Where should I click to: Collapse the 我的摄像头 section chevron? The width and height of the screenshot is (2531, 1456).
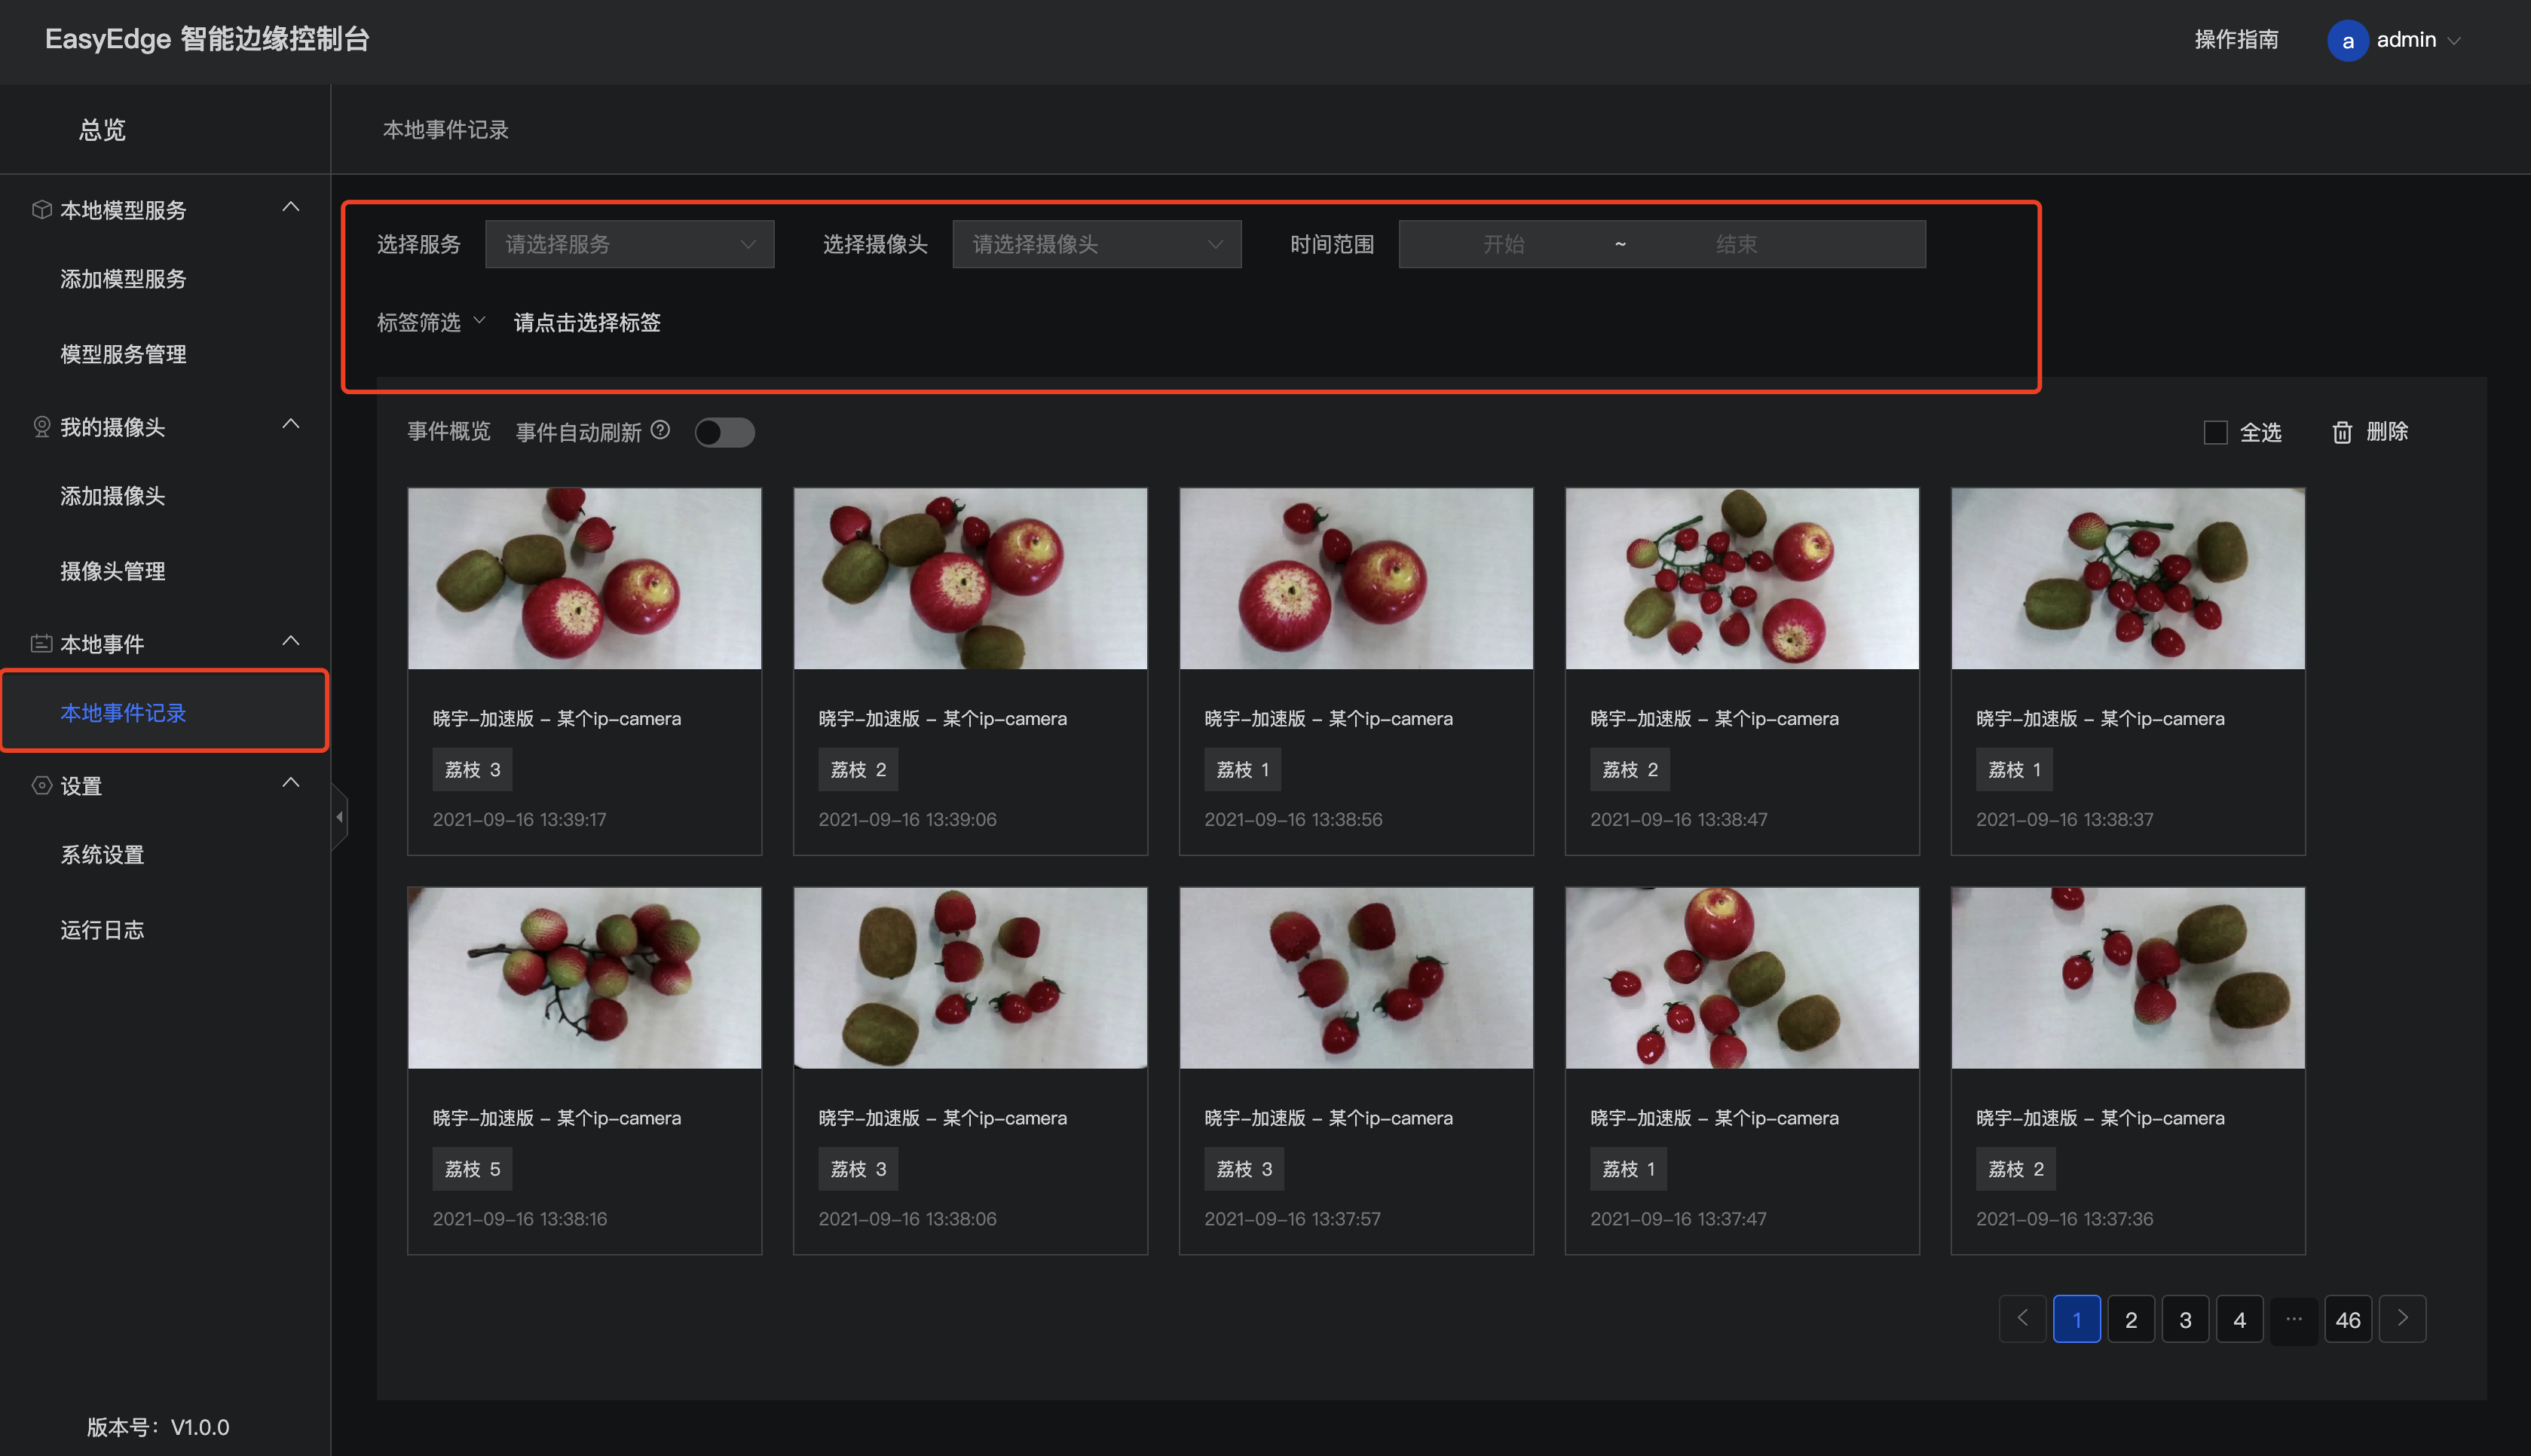(x=291, y=424)
